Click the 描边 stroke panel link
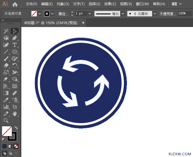The width and height of the screenshot is (193, 157). [63, 13]
